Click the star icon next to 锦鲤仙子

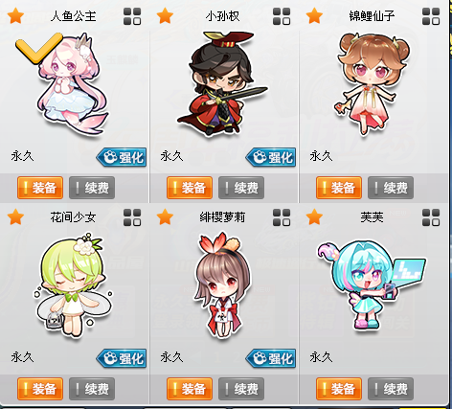coord(314,16)
